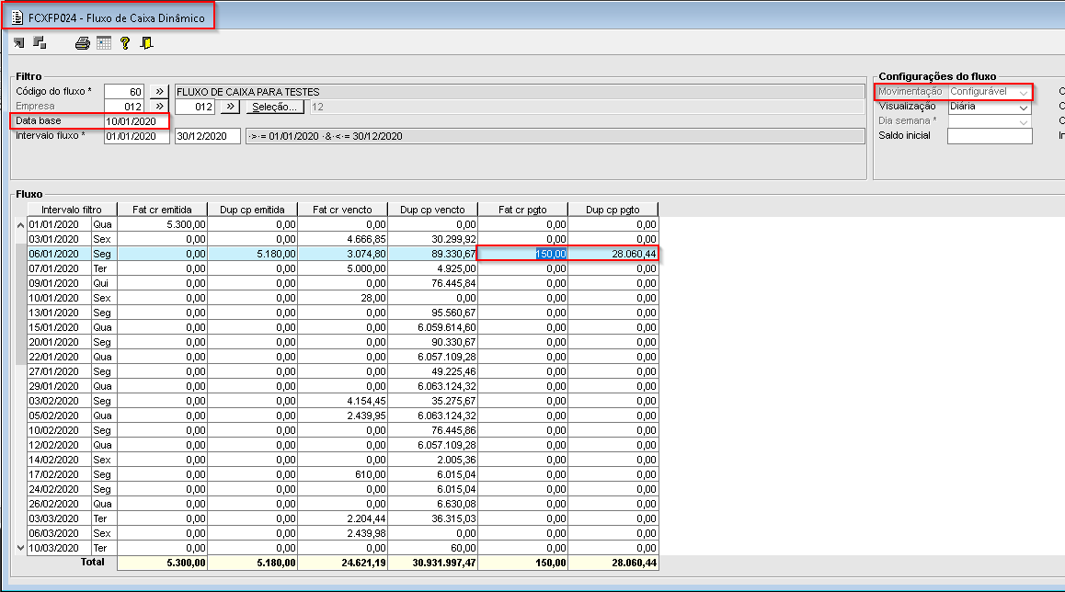Click the 5.300,00 cell in 01/01/2020 row
Viewport: 1065px width, 592px height.
click(x=163, y=224)
